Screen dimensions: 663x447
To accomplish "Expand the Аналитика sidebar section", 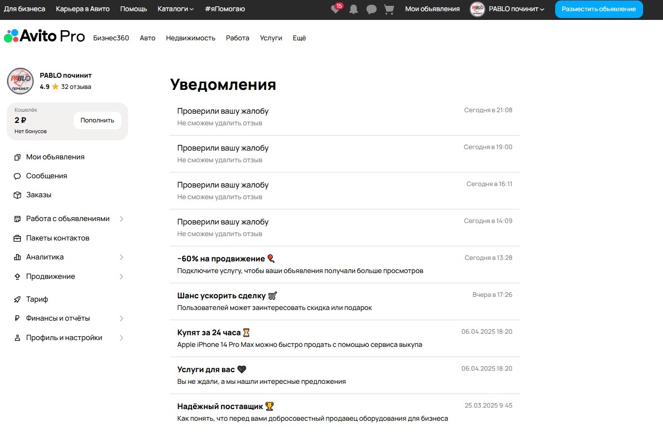I will click(68, 257).
